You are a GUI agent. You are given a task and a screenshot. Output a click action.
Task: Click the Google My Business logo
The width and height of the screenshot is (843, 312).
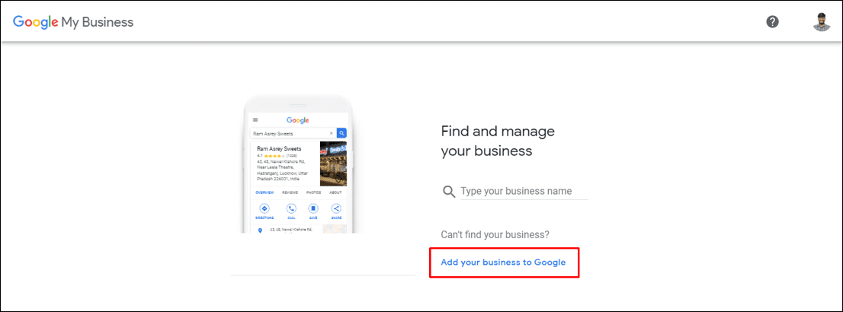coord(73,22)
